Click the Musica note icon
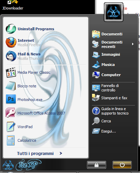Screen dimensions: 140x173 pos(96,65)
